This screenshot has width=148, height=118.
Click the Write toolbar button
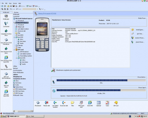[x=35, y=6]
